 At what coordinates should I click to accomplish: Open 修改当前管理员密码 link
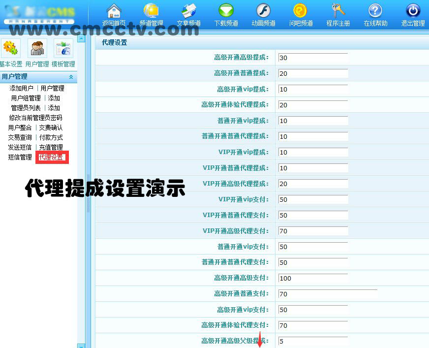tap(35, 118)
